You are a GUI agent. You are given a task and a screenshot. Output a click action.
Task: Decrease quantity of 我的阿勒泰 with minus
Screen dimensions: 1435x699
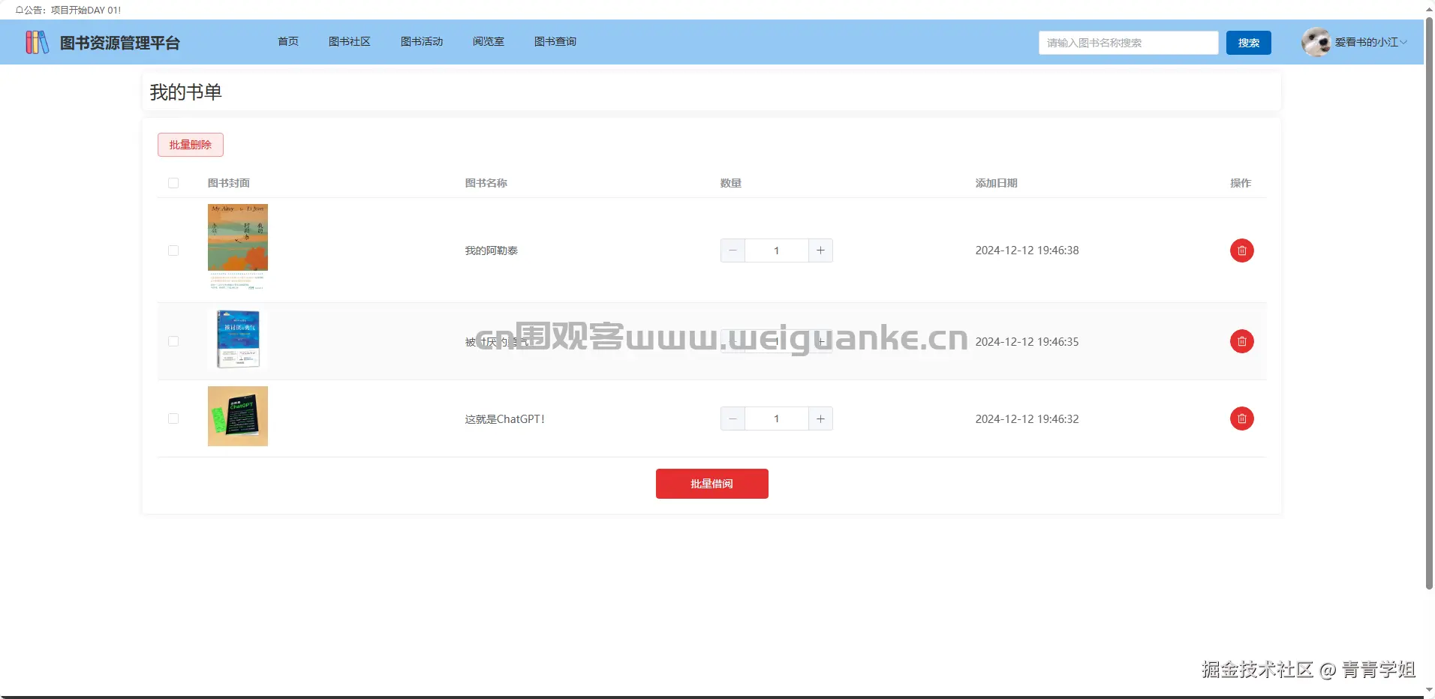[732, 250]
